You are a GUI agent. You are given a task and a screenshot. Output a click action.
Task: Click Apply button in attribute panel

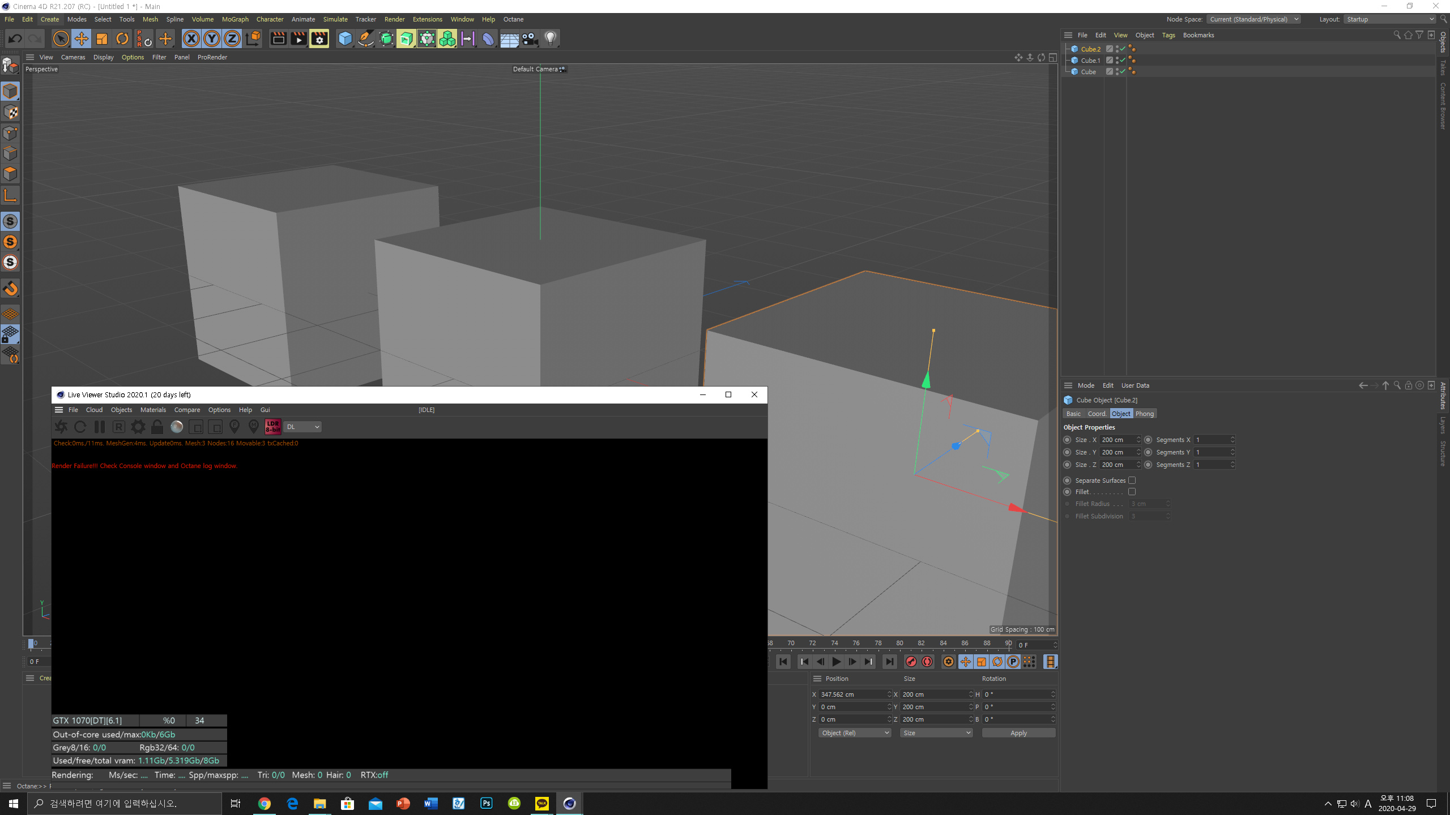(1018, 733)
